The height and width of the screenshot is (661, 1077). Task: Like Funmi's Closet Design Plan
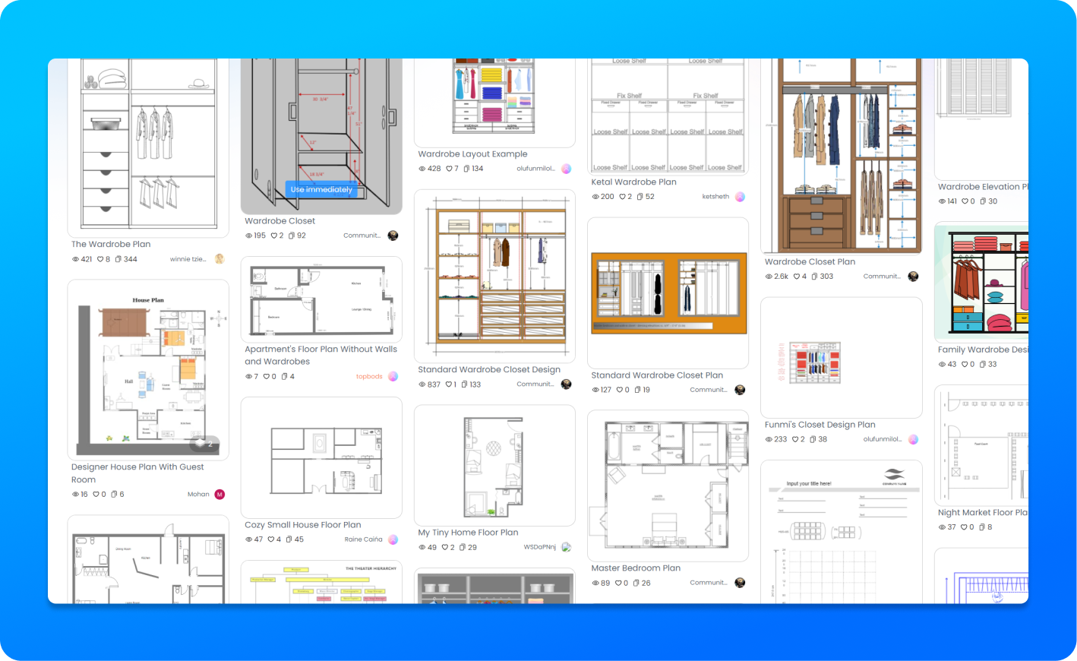click(x=794, y=439)
